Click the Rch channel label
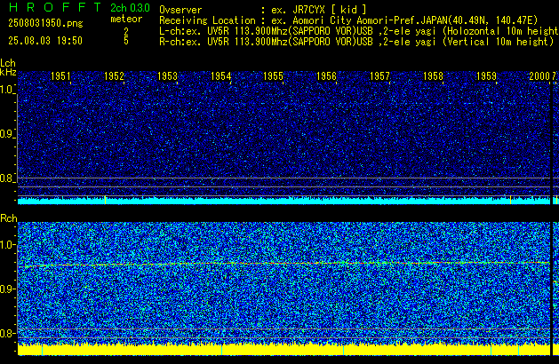The height and width of the screenshot is (364, 559). [x=9, y=218]
